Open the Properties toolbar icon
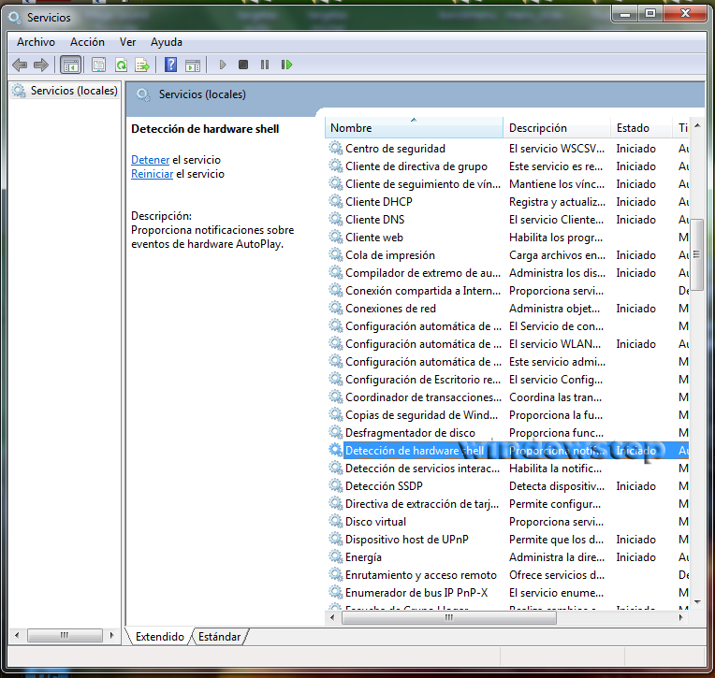This screenshot has width=715, height=678. click(x=98, y=65)
